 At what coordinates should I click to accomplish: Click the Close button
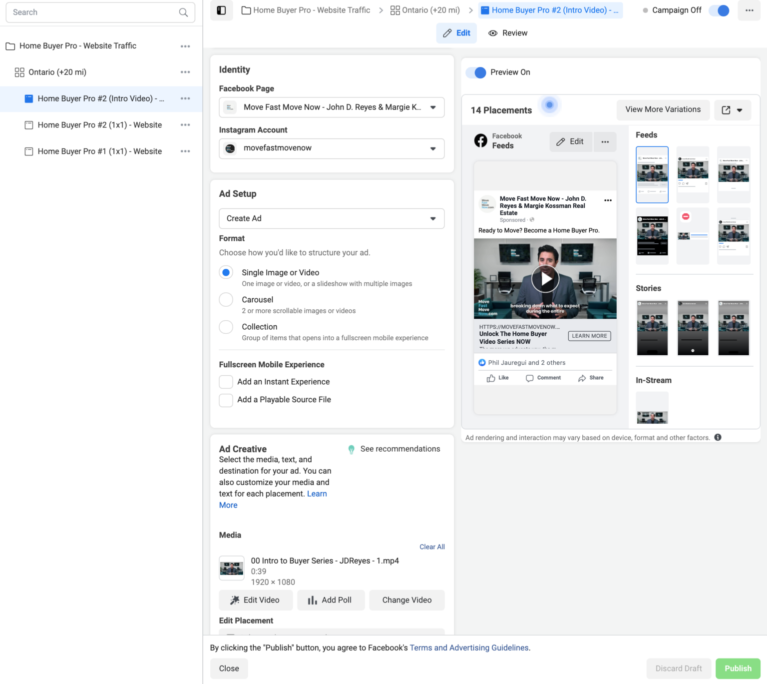(229, 669)
